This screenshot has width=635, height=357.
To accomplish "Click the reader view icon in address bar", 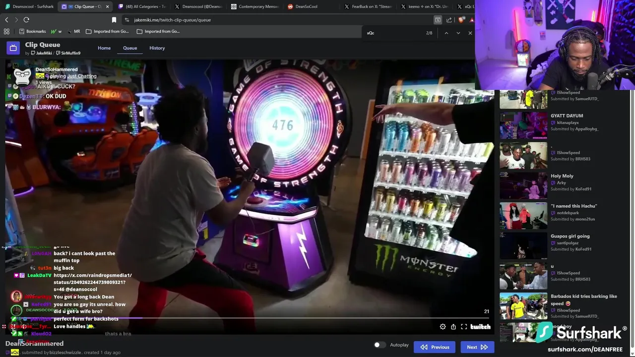I will pyautogui.click(x=438, y=20).
